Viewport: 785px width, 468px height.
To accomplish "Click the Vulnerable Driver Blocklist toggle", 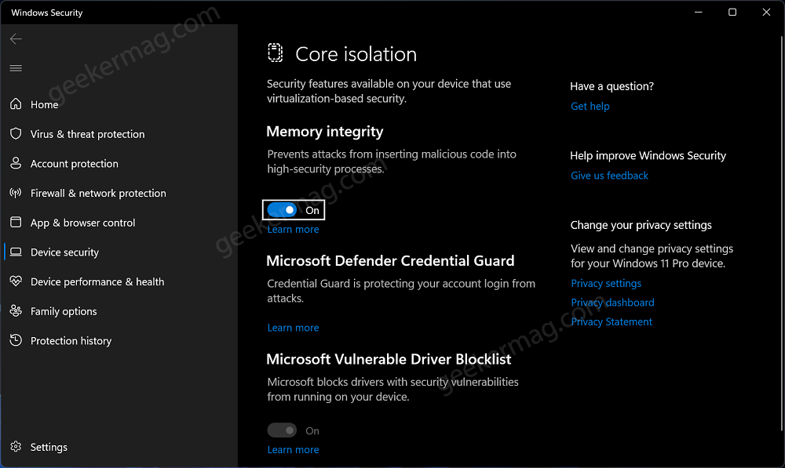I will point(282,430).
